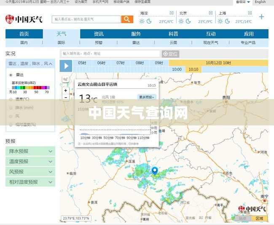
Task: Open the 省级站 dropdown
Action: pyautogui.click(x=243, y=2)
